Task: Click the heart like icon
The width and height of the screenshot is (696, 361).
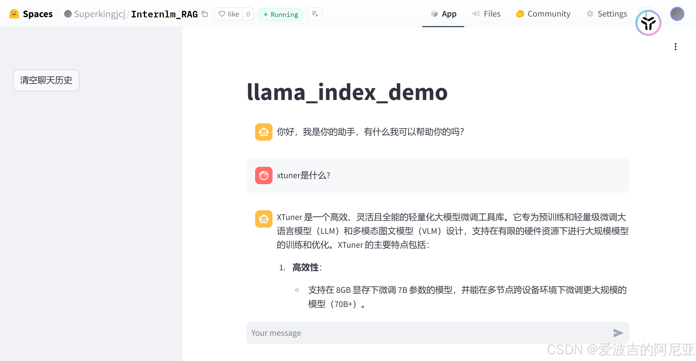Action: click(x=222, y=14)
